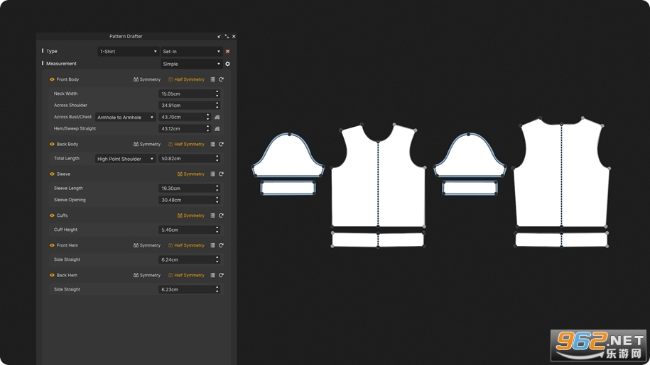The width and height of the screenshot is (650, 365).
Task: Adjust Cuff Height stepper arrows
Action: click(x=217, y=230)
